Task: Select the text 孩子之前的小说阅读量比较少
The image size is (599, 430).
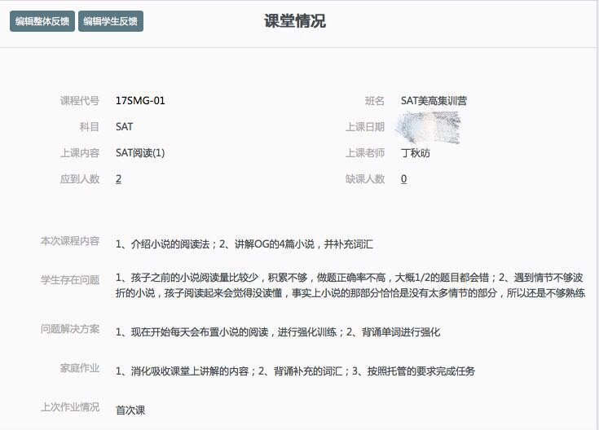Action: pyautogui.click(x=195, y=278)
